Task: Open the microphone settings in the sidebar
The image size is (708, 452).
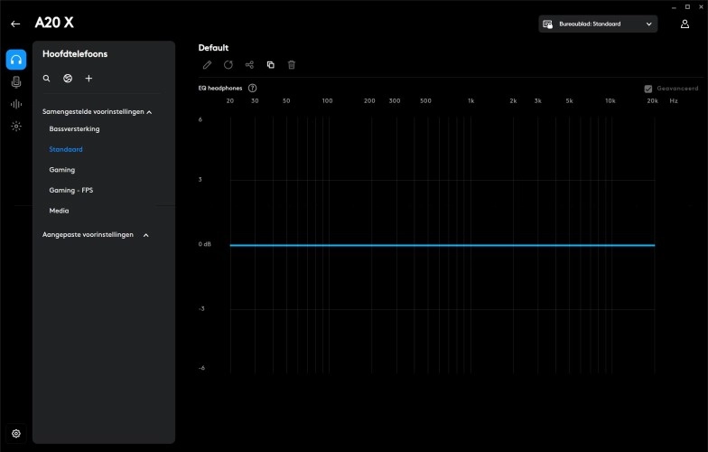Action: click(x=16, y=82)
